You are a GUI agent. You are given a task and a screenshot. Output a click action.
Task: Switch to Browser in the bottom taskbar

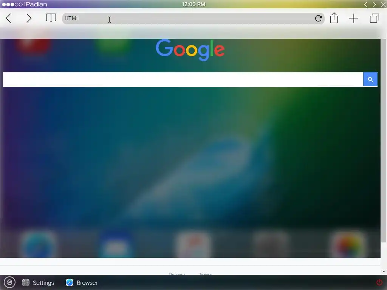pyautogui.click(x=82, y=282)
